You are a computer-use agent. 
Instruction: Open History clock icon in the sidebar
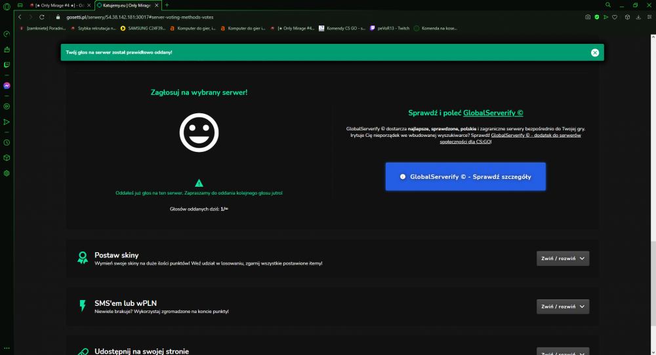tap(7, 142)
